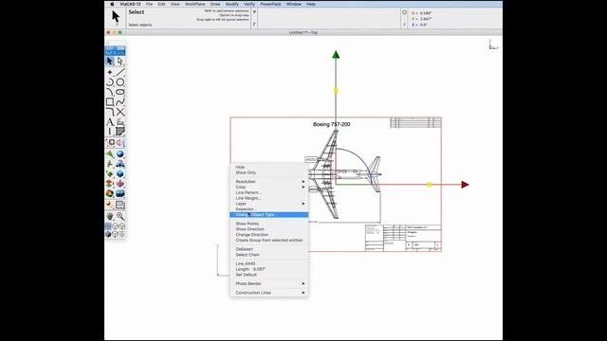Open Inspector... from context menu
This screenshot has width=607, height=341.
[269, 208]
